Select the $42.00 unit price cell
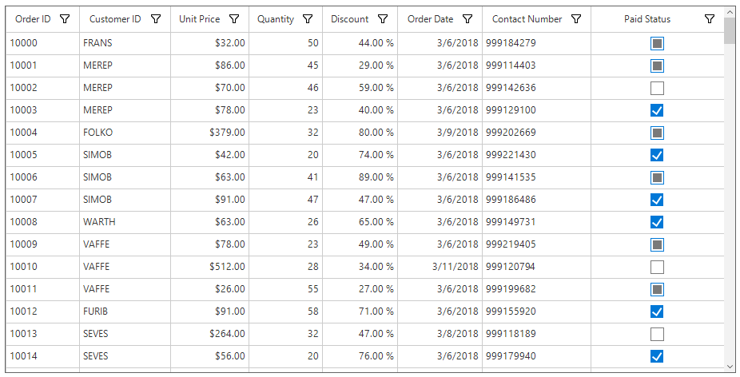 pos(209,155)
